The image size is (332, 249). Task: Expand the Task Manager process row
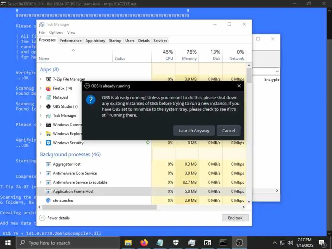coord(41,115)
